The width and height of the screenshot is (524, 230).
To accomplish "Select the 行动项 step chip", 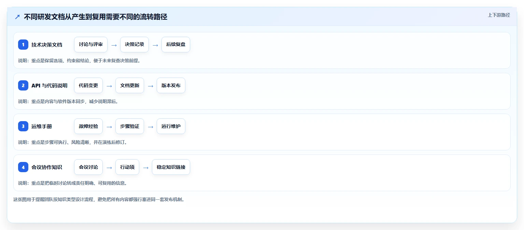I will [x=127, y=167].
